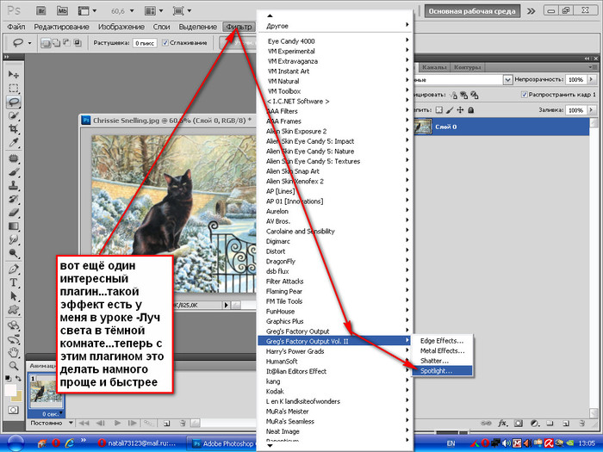Screen dimensions: 603x452
Task: Open the Непрозрачность 100% slider arrow
Action: point(592,79)
